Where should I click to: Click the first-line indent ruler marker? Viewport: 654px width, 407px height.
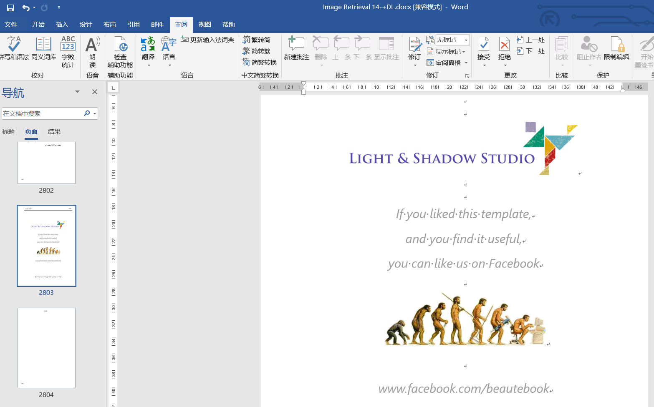coord(303,84)
